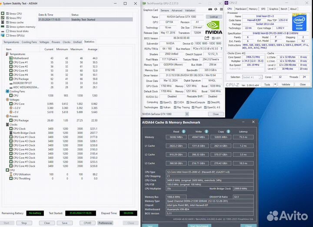Uncheck the Stress CPU checkbox
This screenshot has width=313, height=227.
(7, 13)
